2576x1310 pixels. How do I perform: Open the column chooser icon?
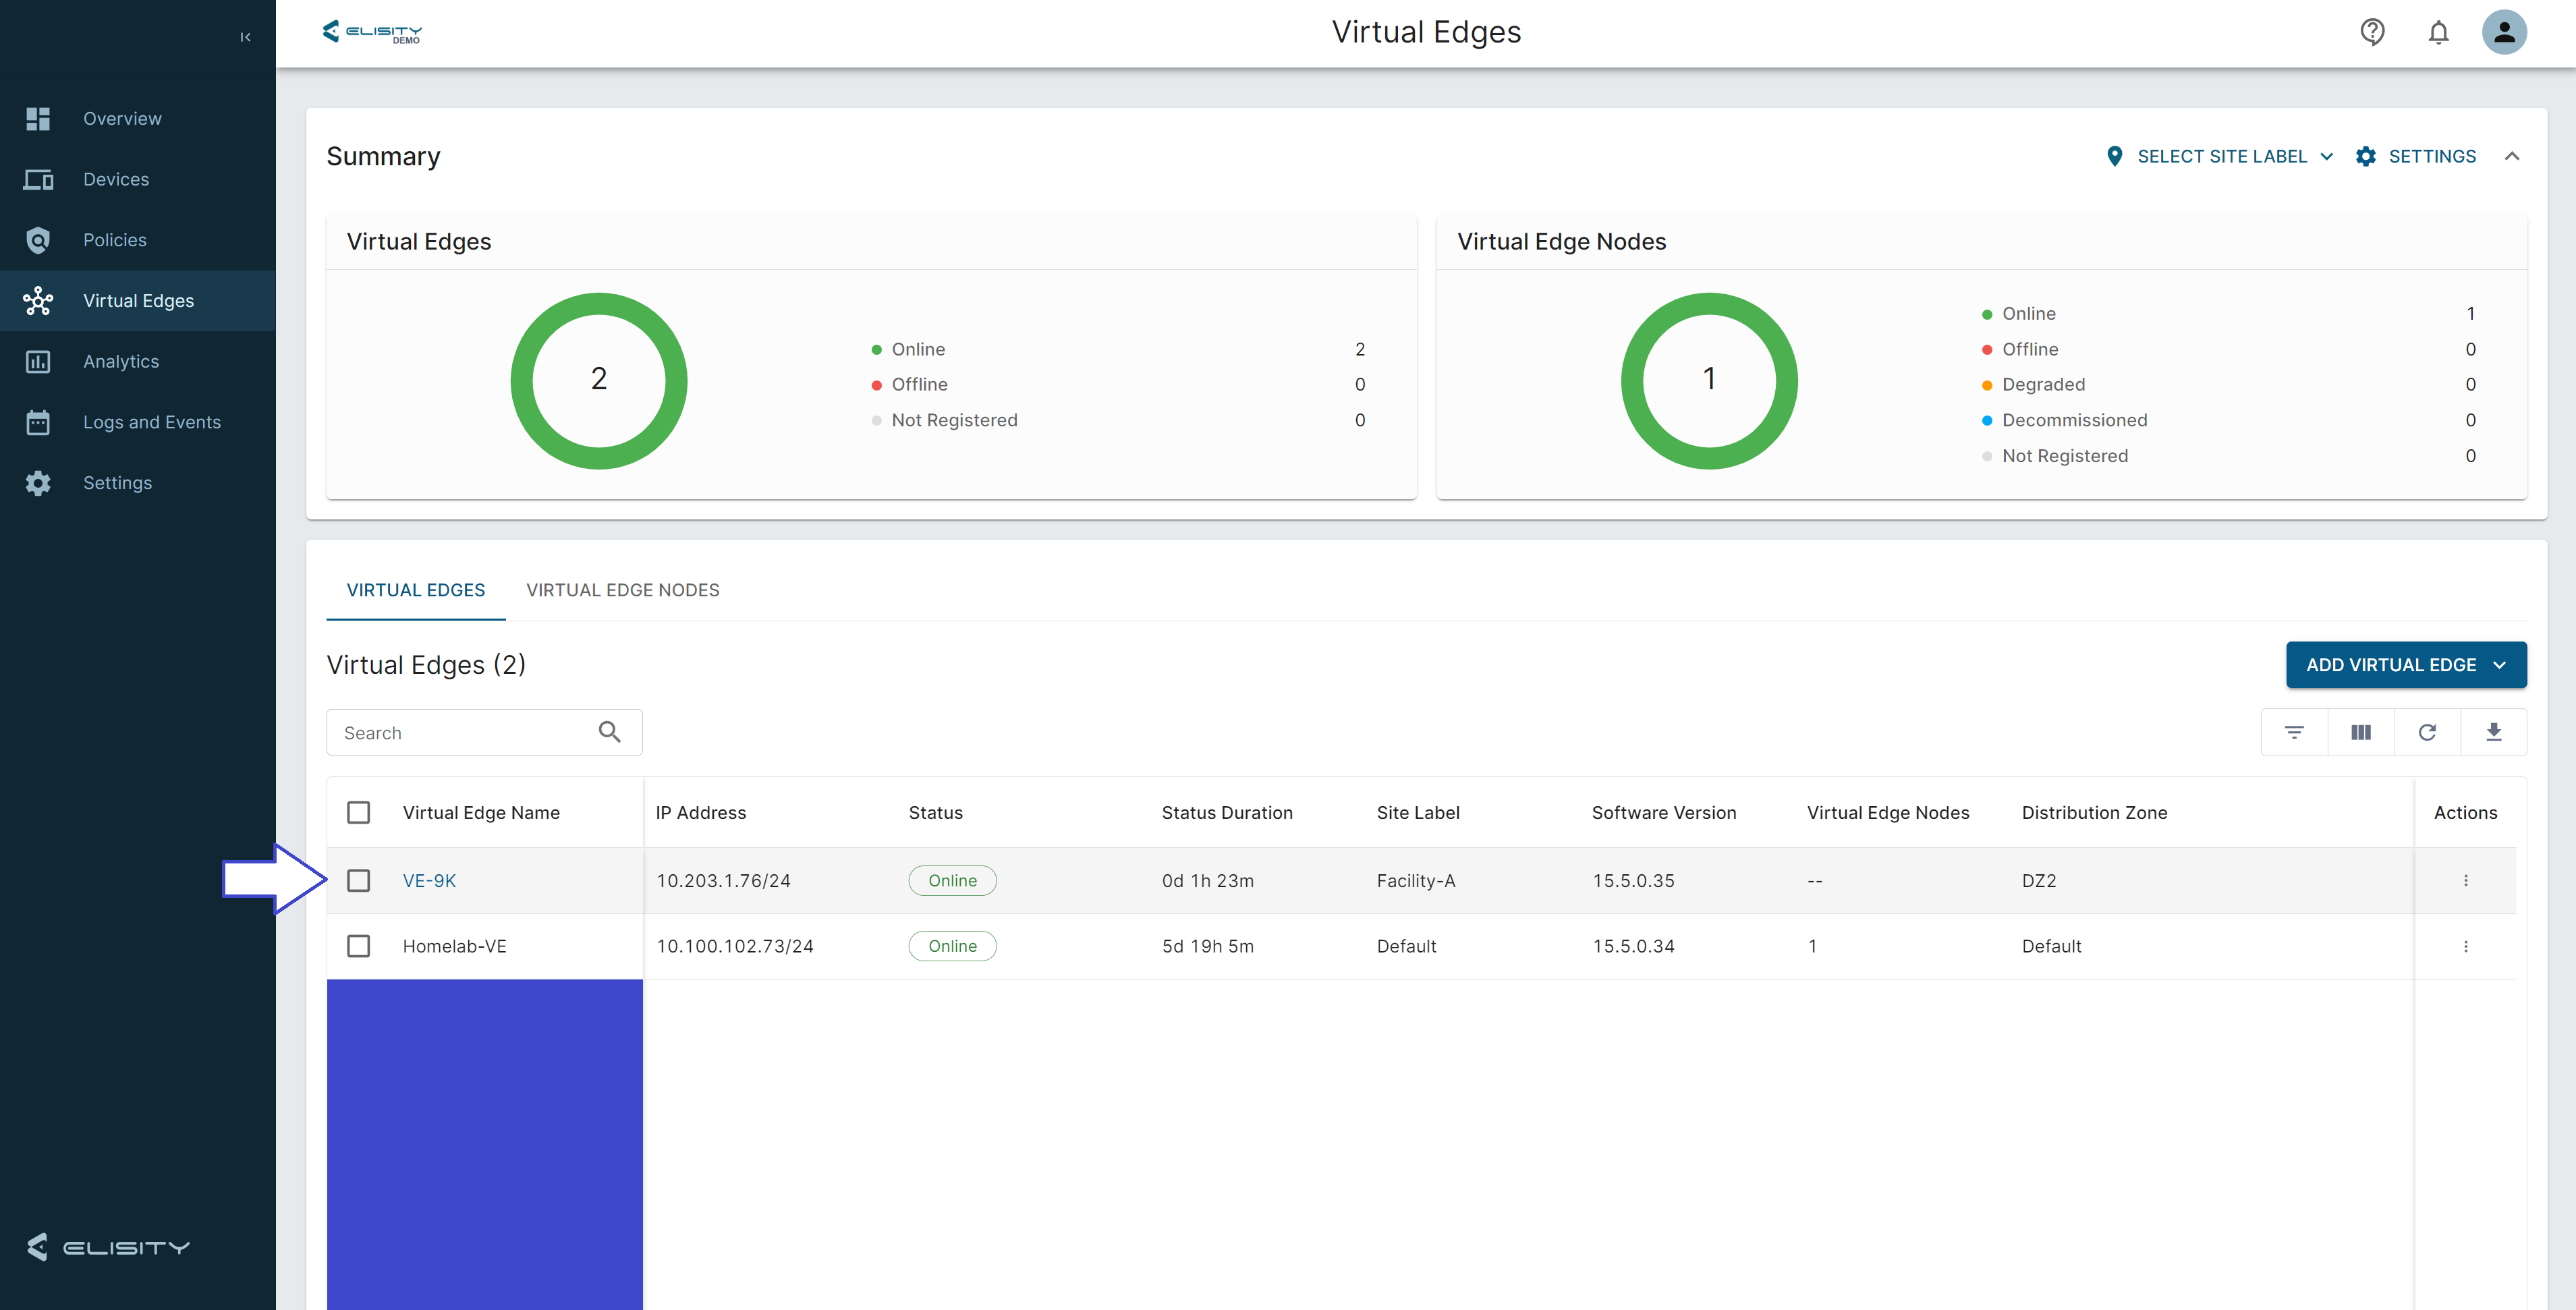pyautogui.click(x=2360, y=732)
